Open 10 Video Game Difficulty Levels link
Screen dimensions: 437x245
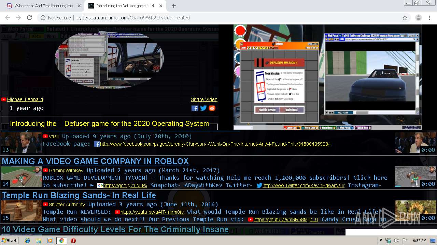click(x=115, y=229)
